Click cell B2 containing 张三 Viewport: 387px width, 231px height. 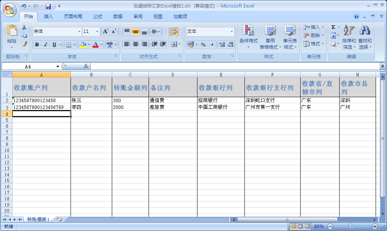point(91,101)
